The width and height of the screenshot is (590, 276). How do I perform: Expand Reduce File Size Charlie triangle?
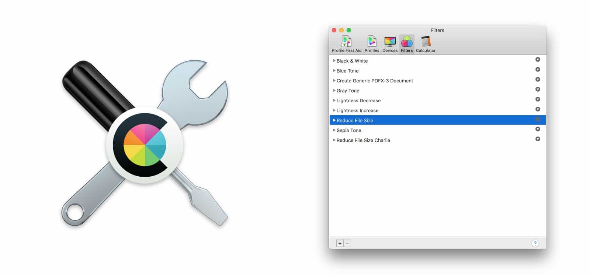coord(334,140)
